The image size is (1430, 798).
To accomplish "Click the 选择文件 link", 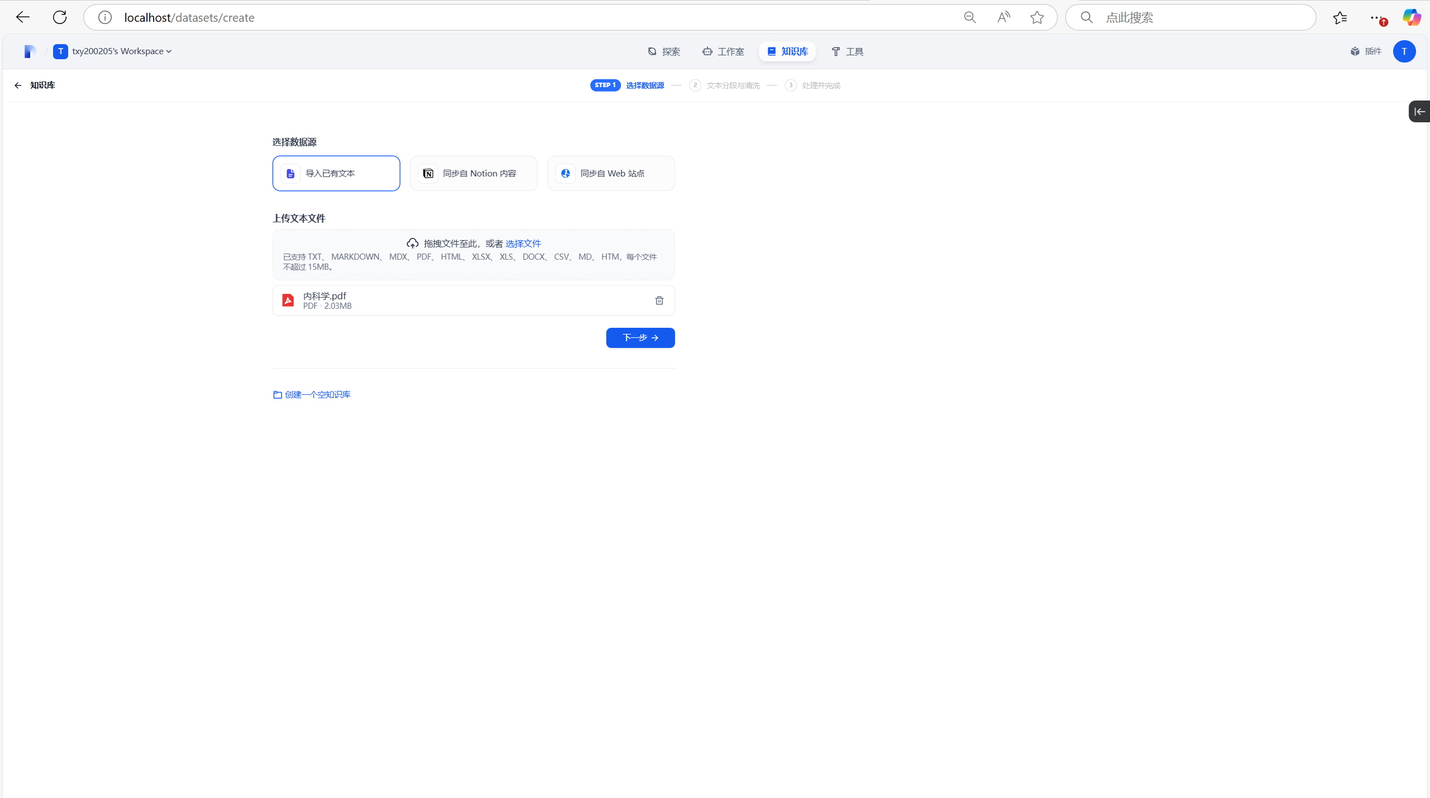I will 522,243.
